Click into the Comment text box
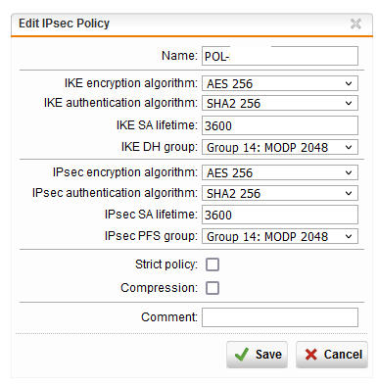 (280, 317)
